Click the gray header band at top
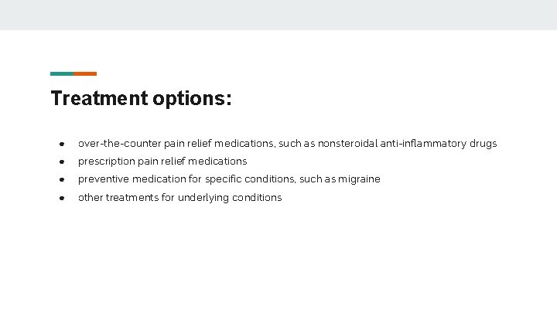The image size is (557, 313). click(278, 15)
